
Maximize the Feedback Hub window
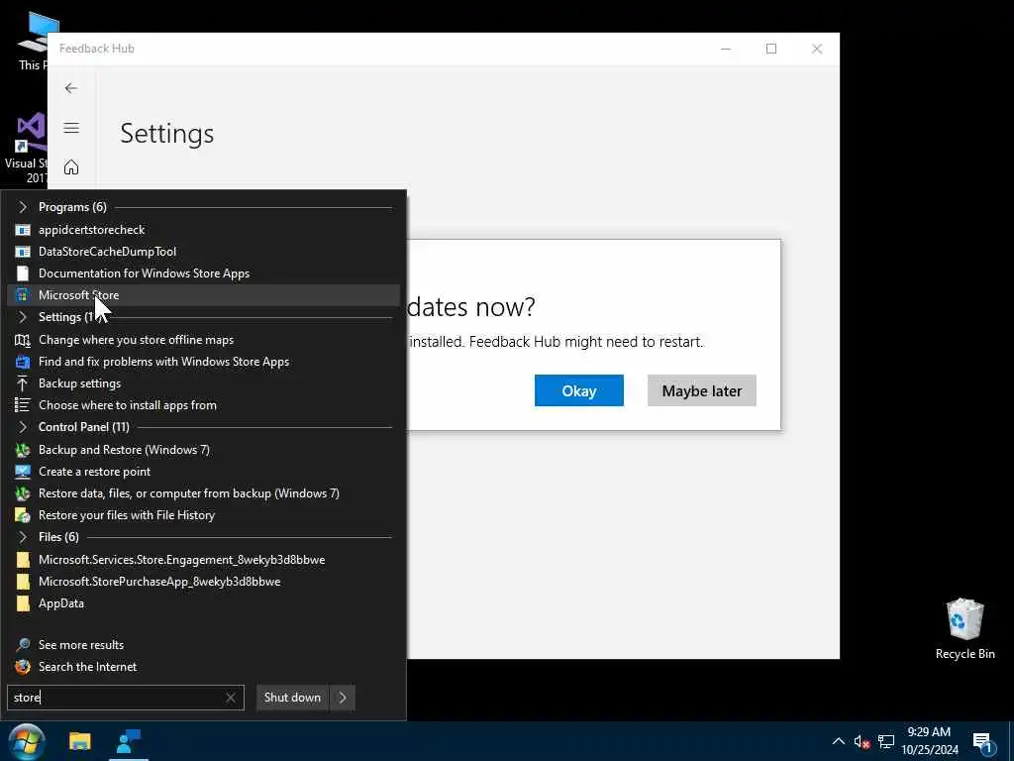pos(770,49)
